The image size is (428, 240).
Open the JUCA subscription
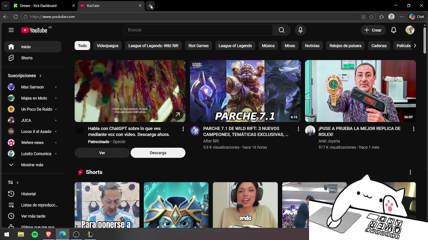tap(33, 120)
